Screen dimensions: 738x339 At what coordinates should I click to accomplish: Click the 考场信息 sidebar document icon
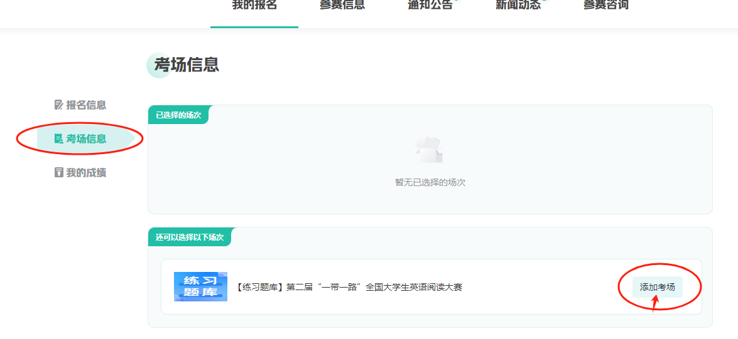pyautogui.click(x=59, y=139)
